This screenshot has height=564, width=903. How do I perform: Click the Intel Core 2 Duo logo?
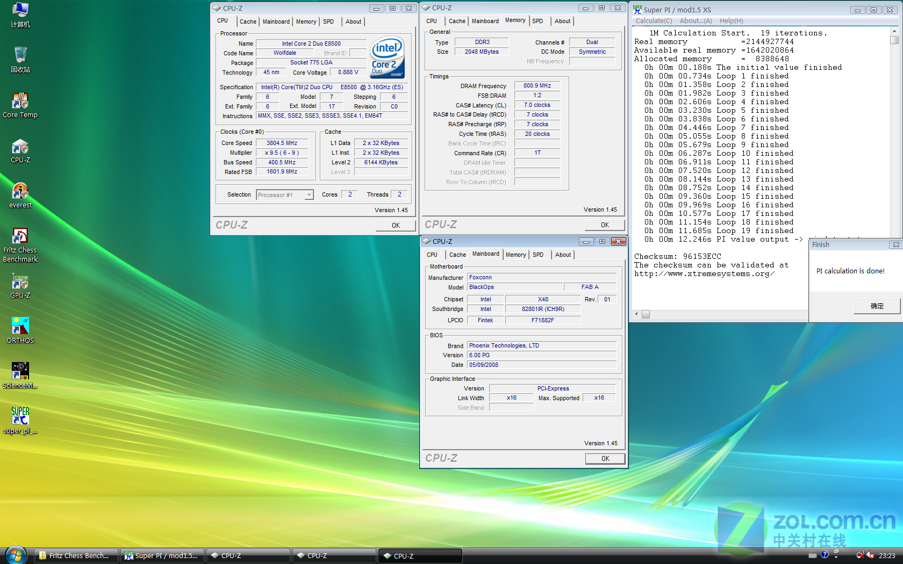tap(388, 57)
